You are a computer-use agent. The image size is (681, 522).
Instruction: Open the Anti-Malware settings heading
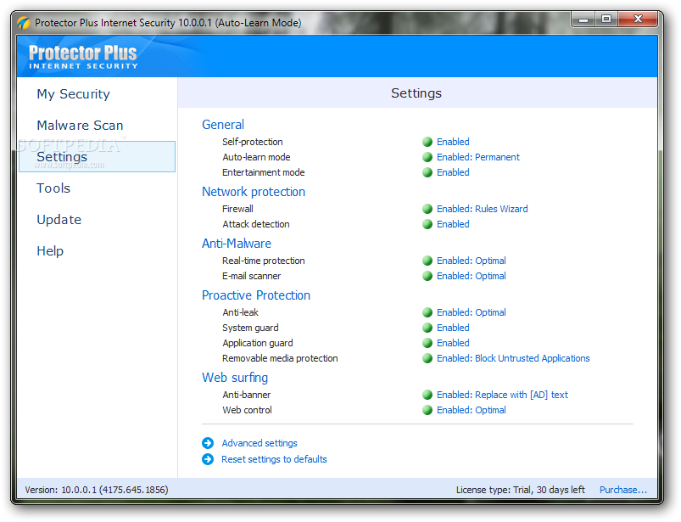(237, 244)
